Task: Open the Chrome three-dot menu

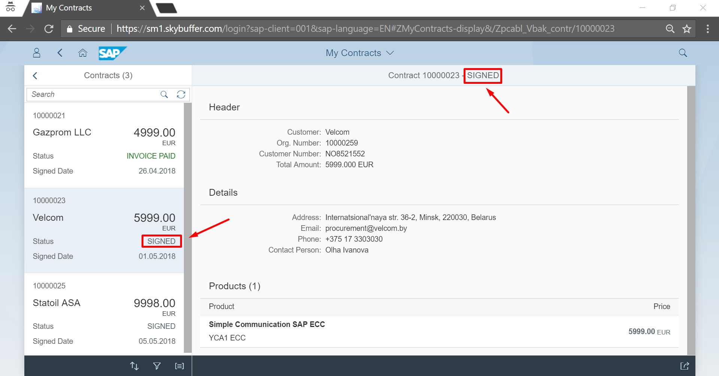Action: coord(707,29)
